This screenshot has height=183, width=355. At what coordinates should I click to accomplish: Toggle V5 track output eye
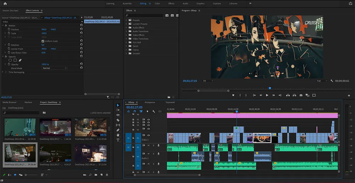148,120
